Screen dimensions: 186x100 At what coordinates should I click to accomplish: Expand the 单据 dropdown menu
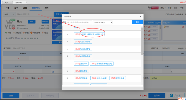182,8
